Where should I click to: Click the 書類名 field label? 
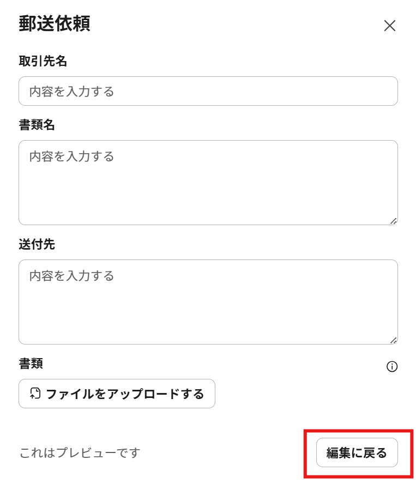37,125
